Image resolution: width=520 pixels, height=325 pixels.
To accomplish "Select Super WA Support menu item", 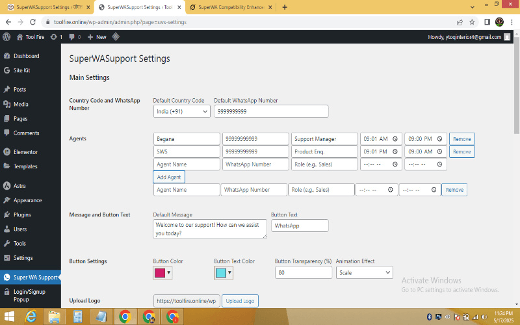I will point(31,278).
